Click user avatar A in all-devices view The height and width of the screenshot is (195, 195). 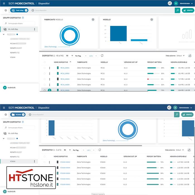tap(176, 3)
